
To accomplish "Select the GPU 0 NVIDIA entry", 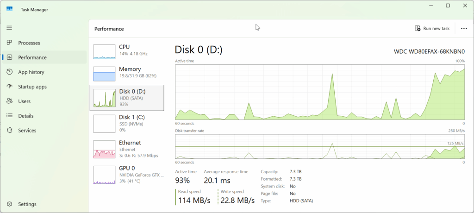I will [127, 175].
